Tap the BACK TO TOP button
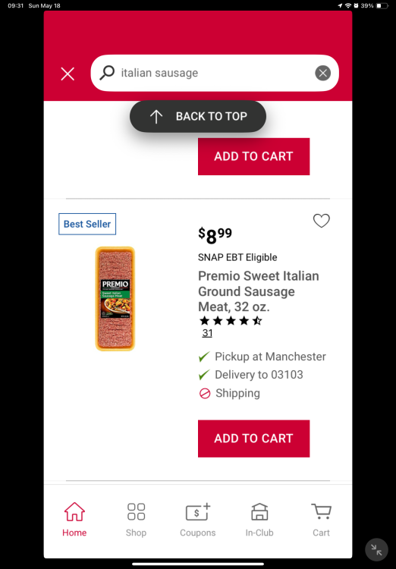The height and width of the screenshot is (569, 396). click(x=198, y=117)
